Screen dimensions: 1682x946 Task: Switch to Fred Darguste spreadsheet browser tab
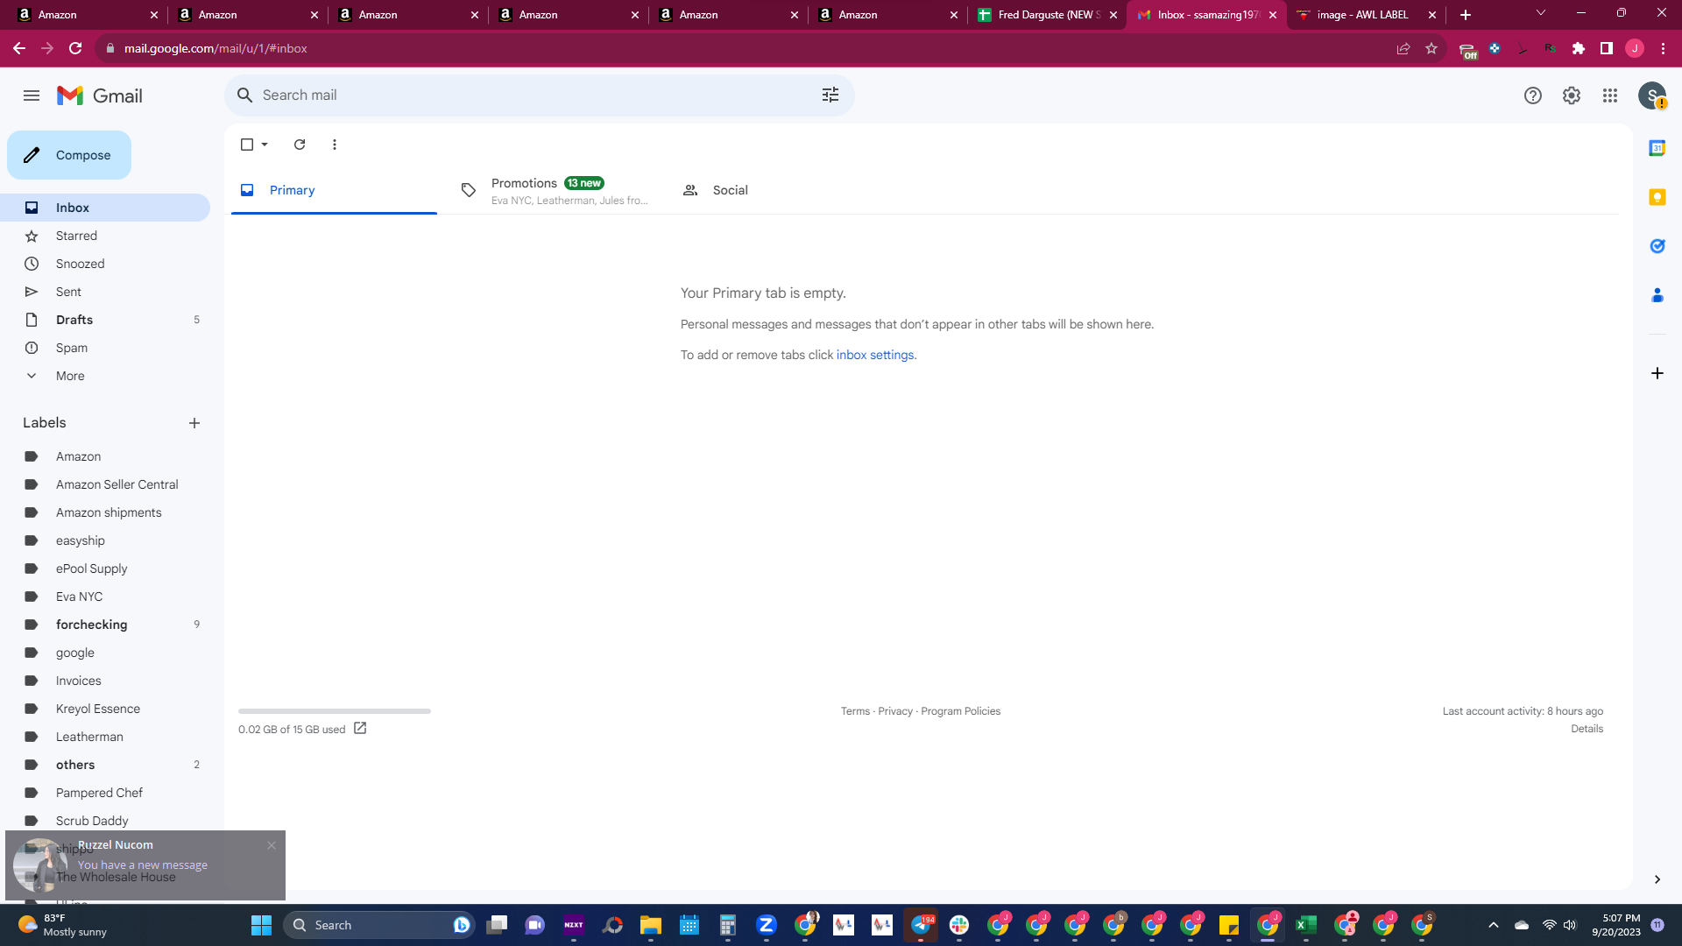1047,15
